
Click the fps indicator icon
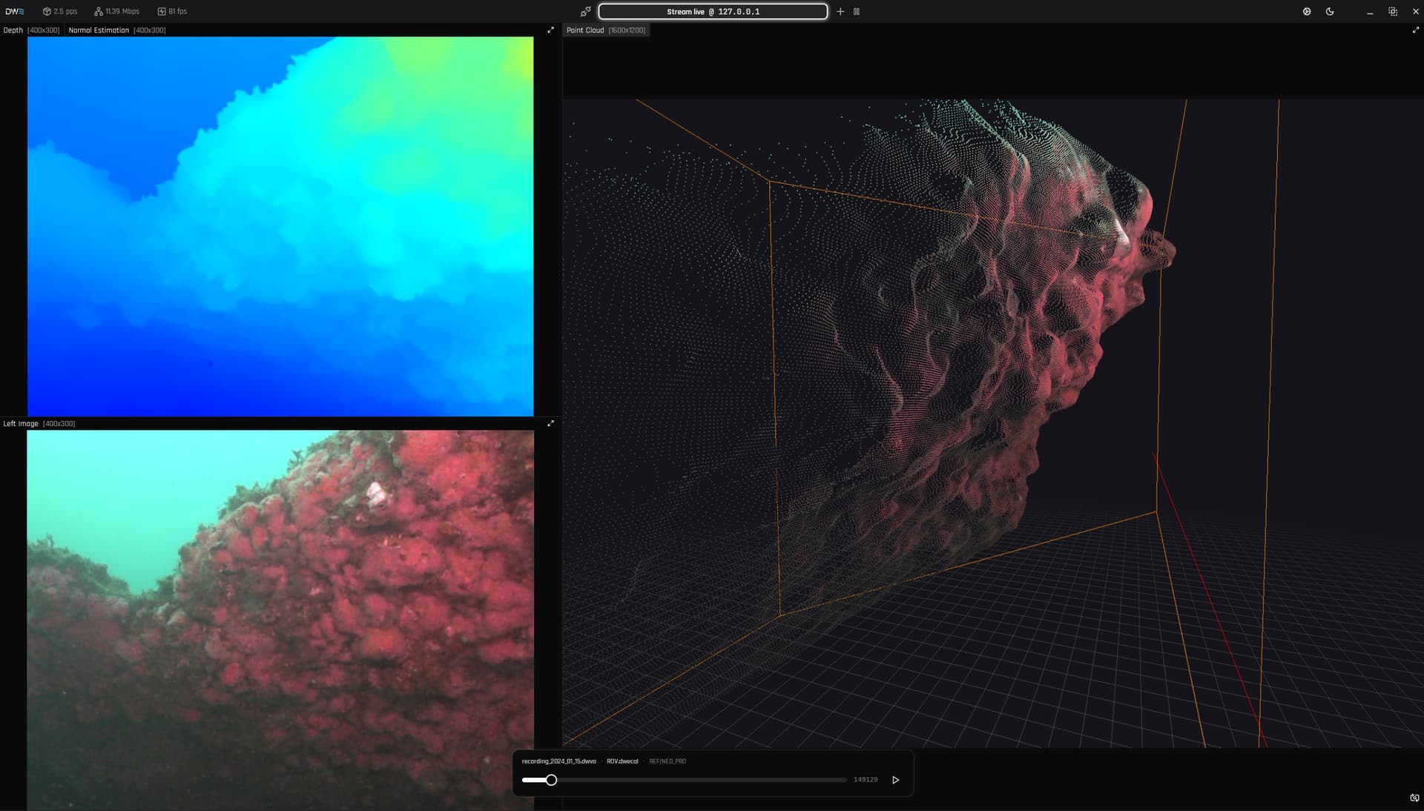[162, 11]
